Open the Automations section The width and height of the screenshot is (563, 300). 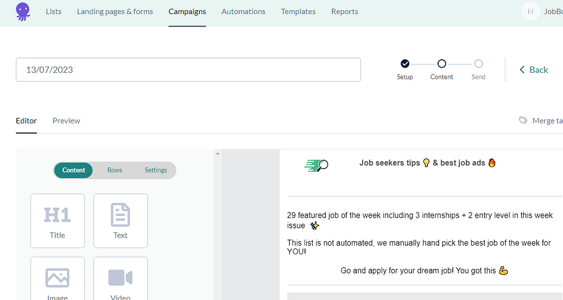click(243, 11)
